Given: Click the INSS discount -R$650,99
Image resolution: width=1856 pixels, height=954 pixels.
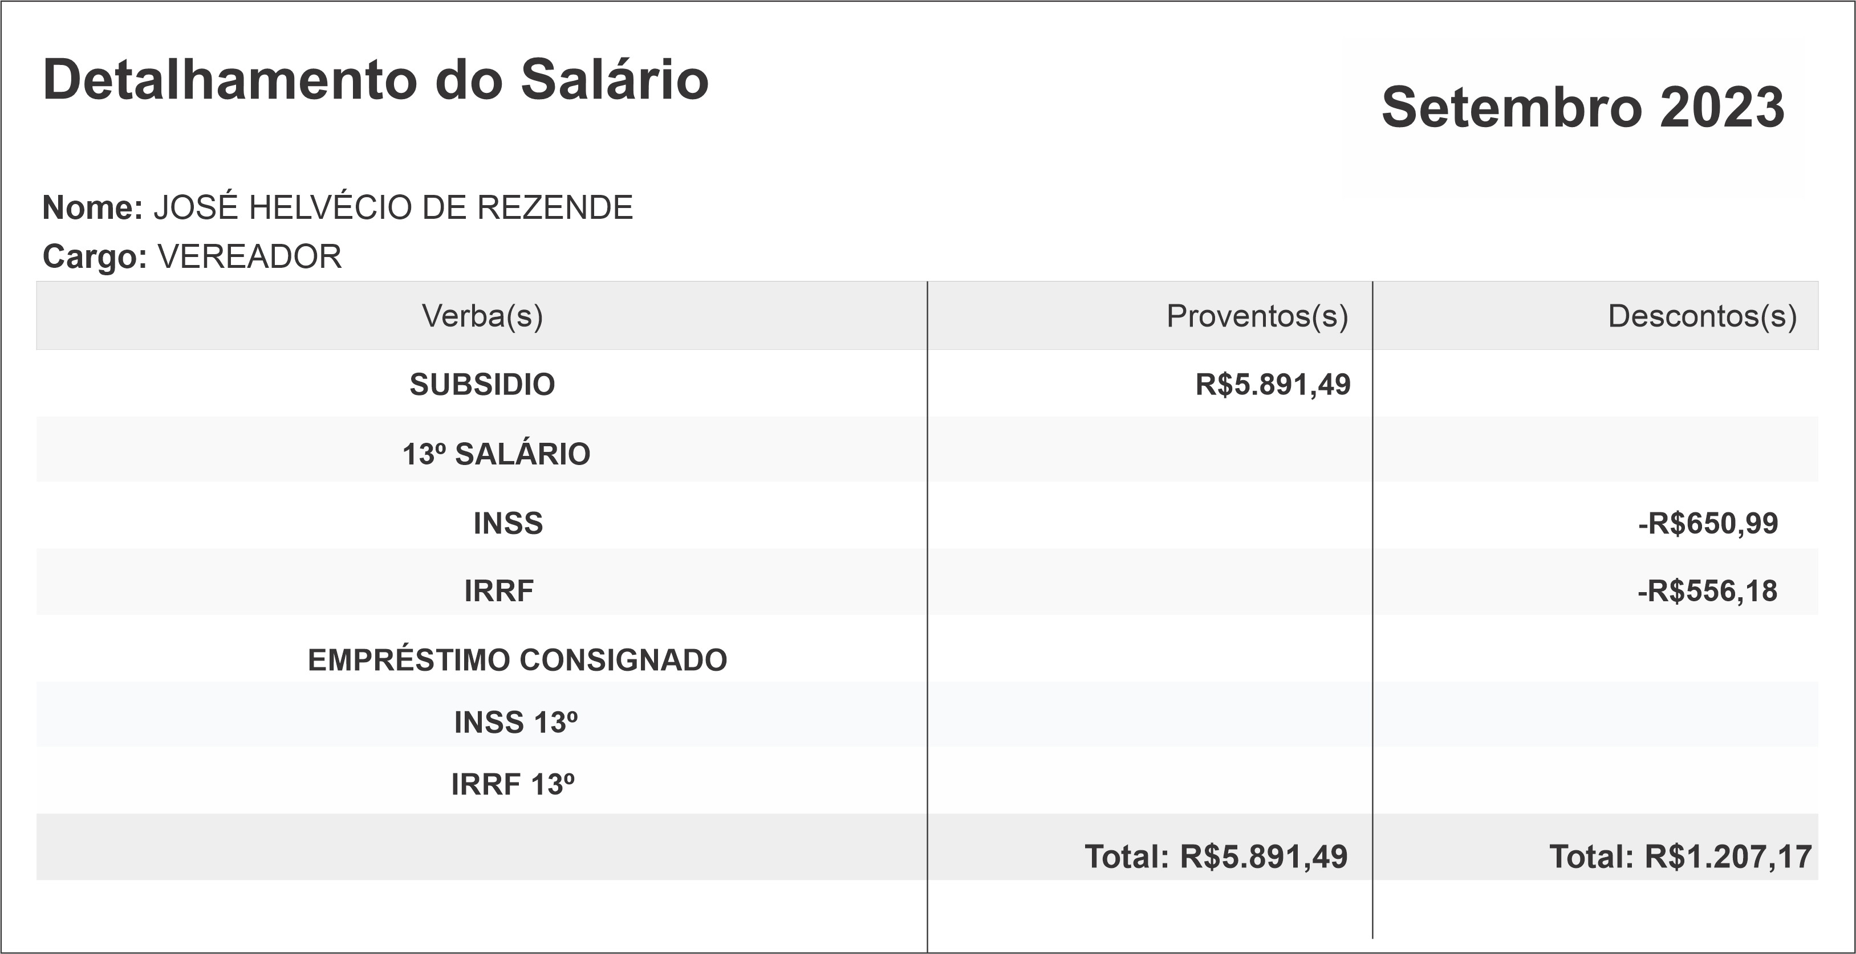Looking at the screenshot, I should pos(1708,523).
